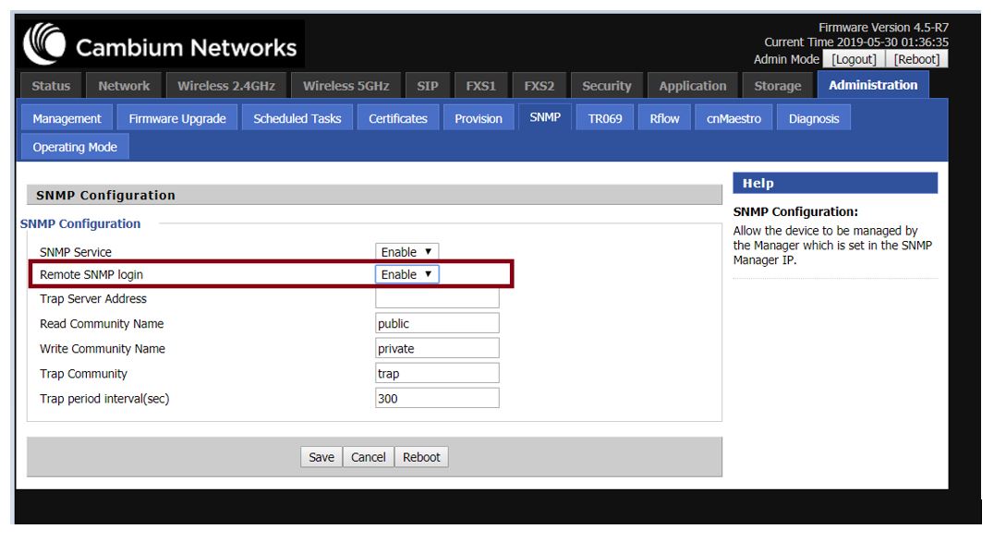Open the Diagnosis sub-tab
994x541 pixels.
(x=814, y=118)
